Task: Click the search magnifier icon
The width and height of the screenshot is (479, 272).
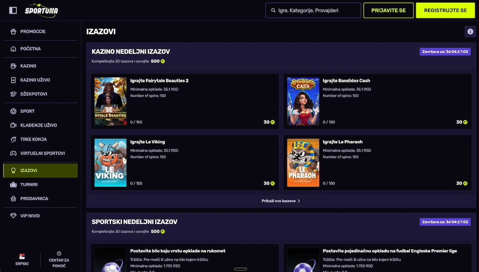Action: (273, 10)
